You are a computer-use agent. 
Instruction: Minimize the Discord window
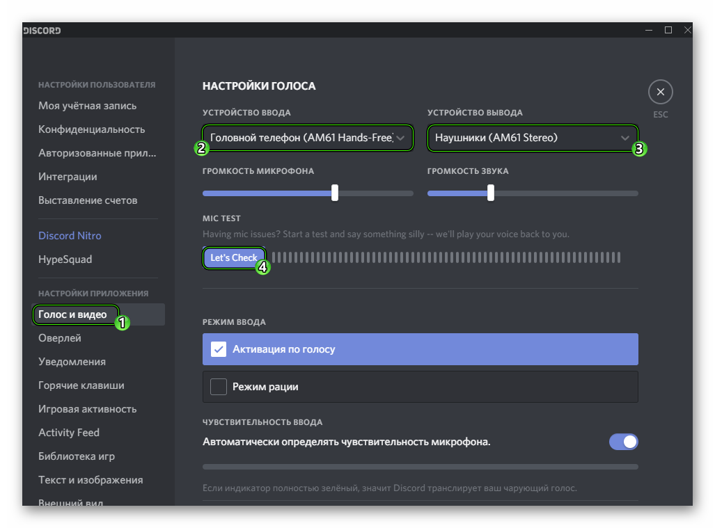(649, 30)
